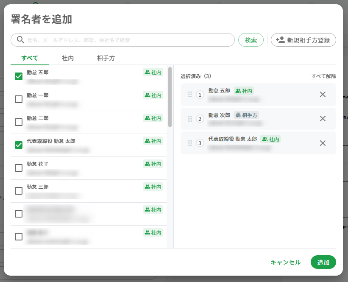Click order number 3 circle
Image resolution: width=348 pixels, height=282 pixels.
tap(200, 143)
